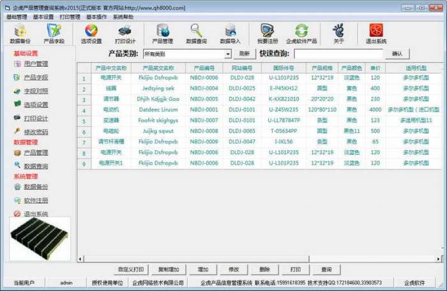Screen dimensions: 447x291
Task: Open the 软件注册 link
Action: pos(36,201)
